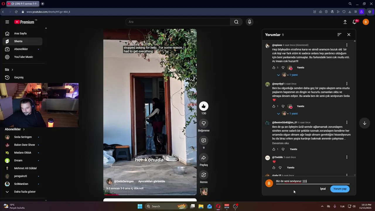This screenshot has width=375, height=211.
Task: Open Geçmiş history in sidebar
Action: point(22,77)
